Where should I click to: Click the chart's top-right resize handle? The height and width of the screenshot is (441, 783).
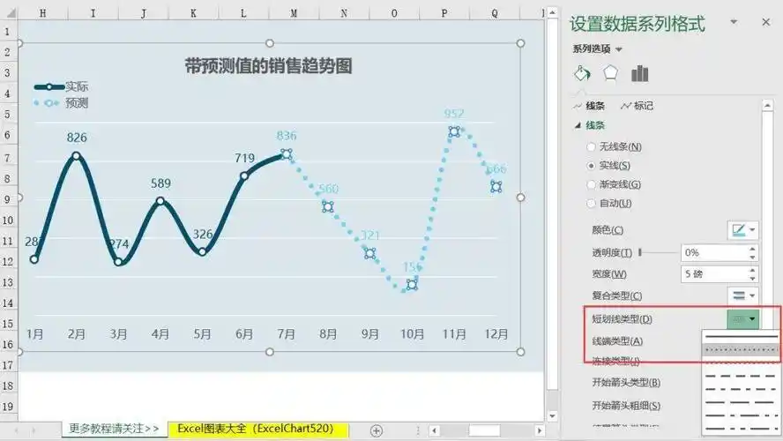(520, 43)
